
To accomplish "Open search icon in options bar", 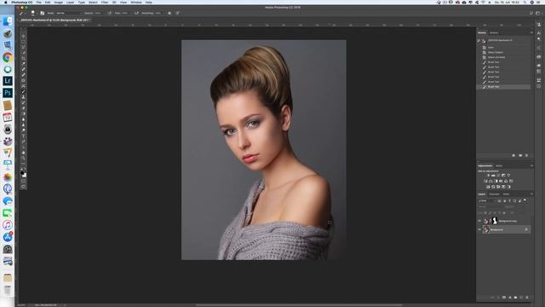I will 531,14.
